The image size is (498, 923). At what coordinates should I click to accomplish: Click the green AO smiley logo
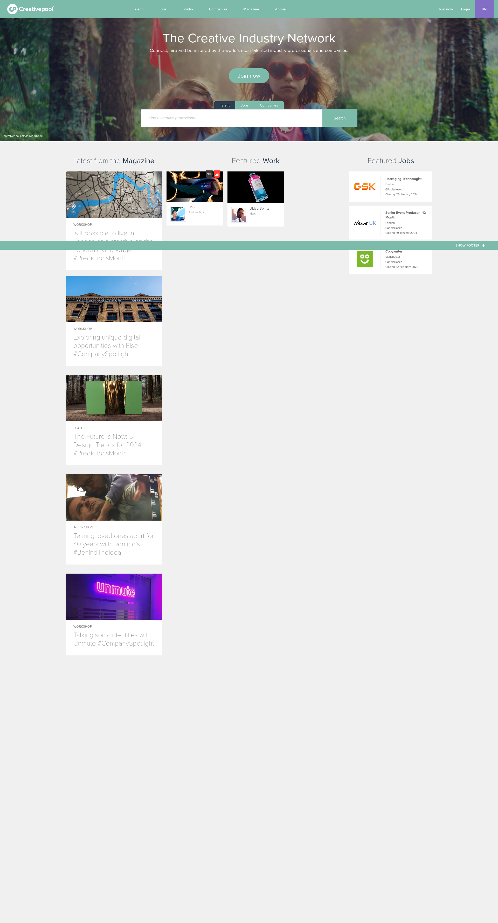(x=365, y=259)
